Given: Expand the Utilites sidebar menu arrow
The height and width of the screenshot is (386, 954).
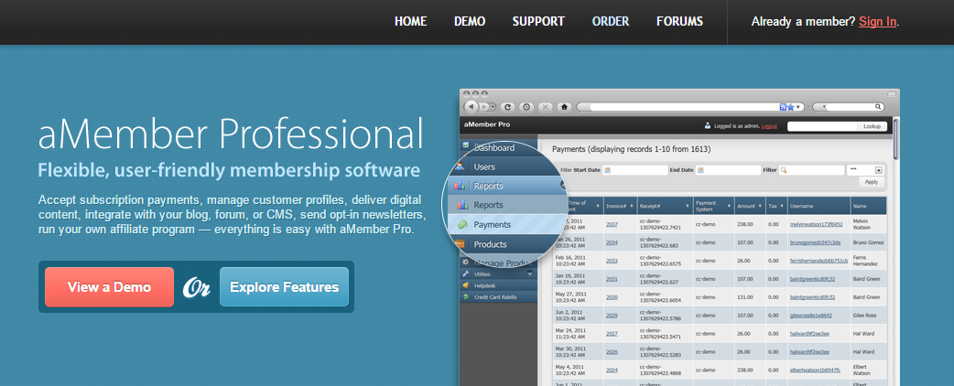Looking at the screenshot, I should pos(530,274).
